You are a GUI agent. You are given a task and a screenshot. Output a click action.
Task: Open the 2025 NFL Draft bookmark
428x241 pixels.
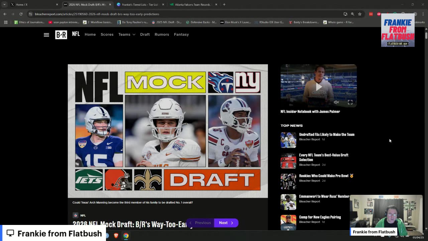pos(167,22)
